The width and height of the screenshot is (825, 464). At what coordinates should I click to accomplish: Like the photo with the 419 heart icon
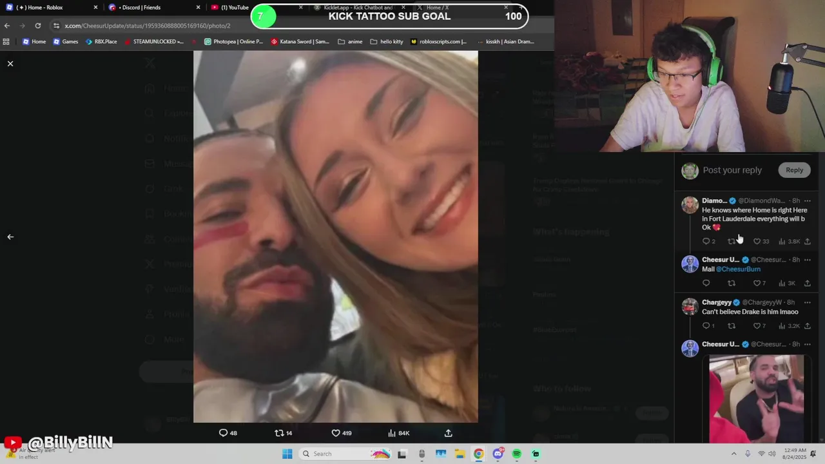click(x=341, y=433)
